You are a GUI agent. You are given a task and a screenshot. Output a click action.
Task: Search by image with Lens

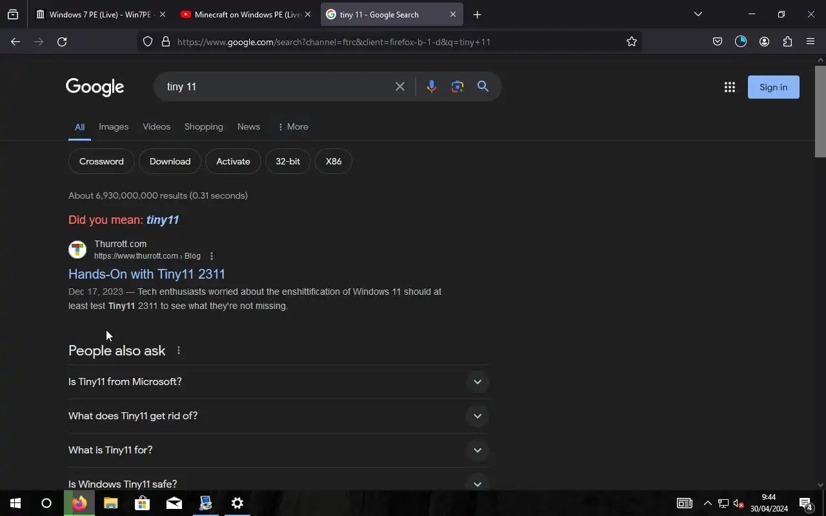(x=458, y=86)
